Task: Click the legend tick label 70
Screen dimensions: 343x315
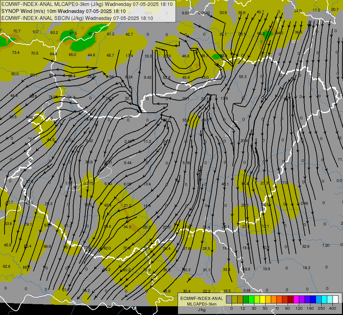Action: (x=276, y=308)
